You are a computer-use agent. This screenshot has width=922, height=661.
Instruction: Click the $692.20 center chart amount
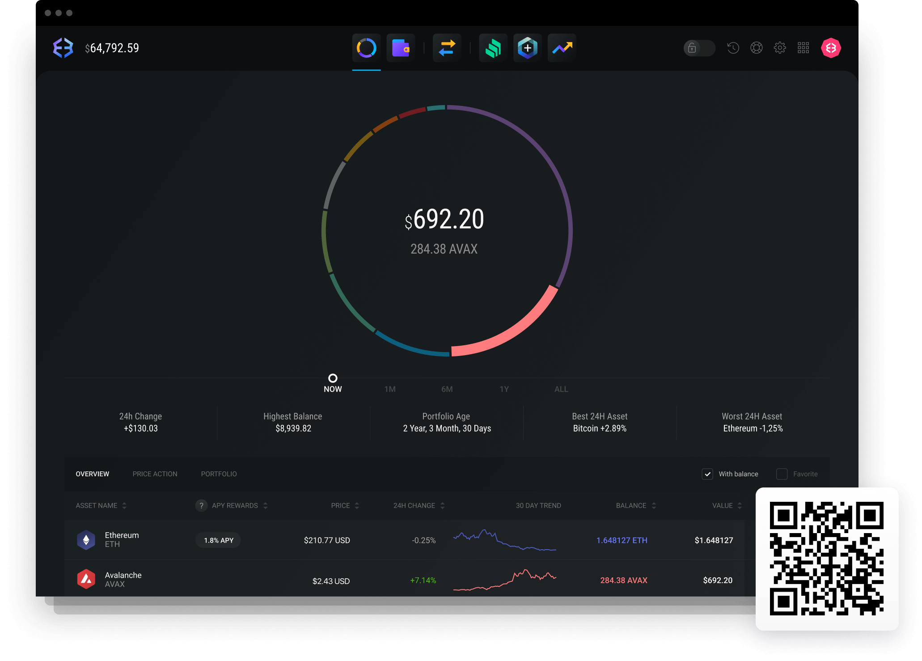(x=444, y=219)
